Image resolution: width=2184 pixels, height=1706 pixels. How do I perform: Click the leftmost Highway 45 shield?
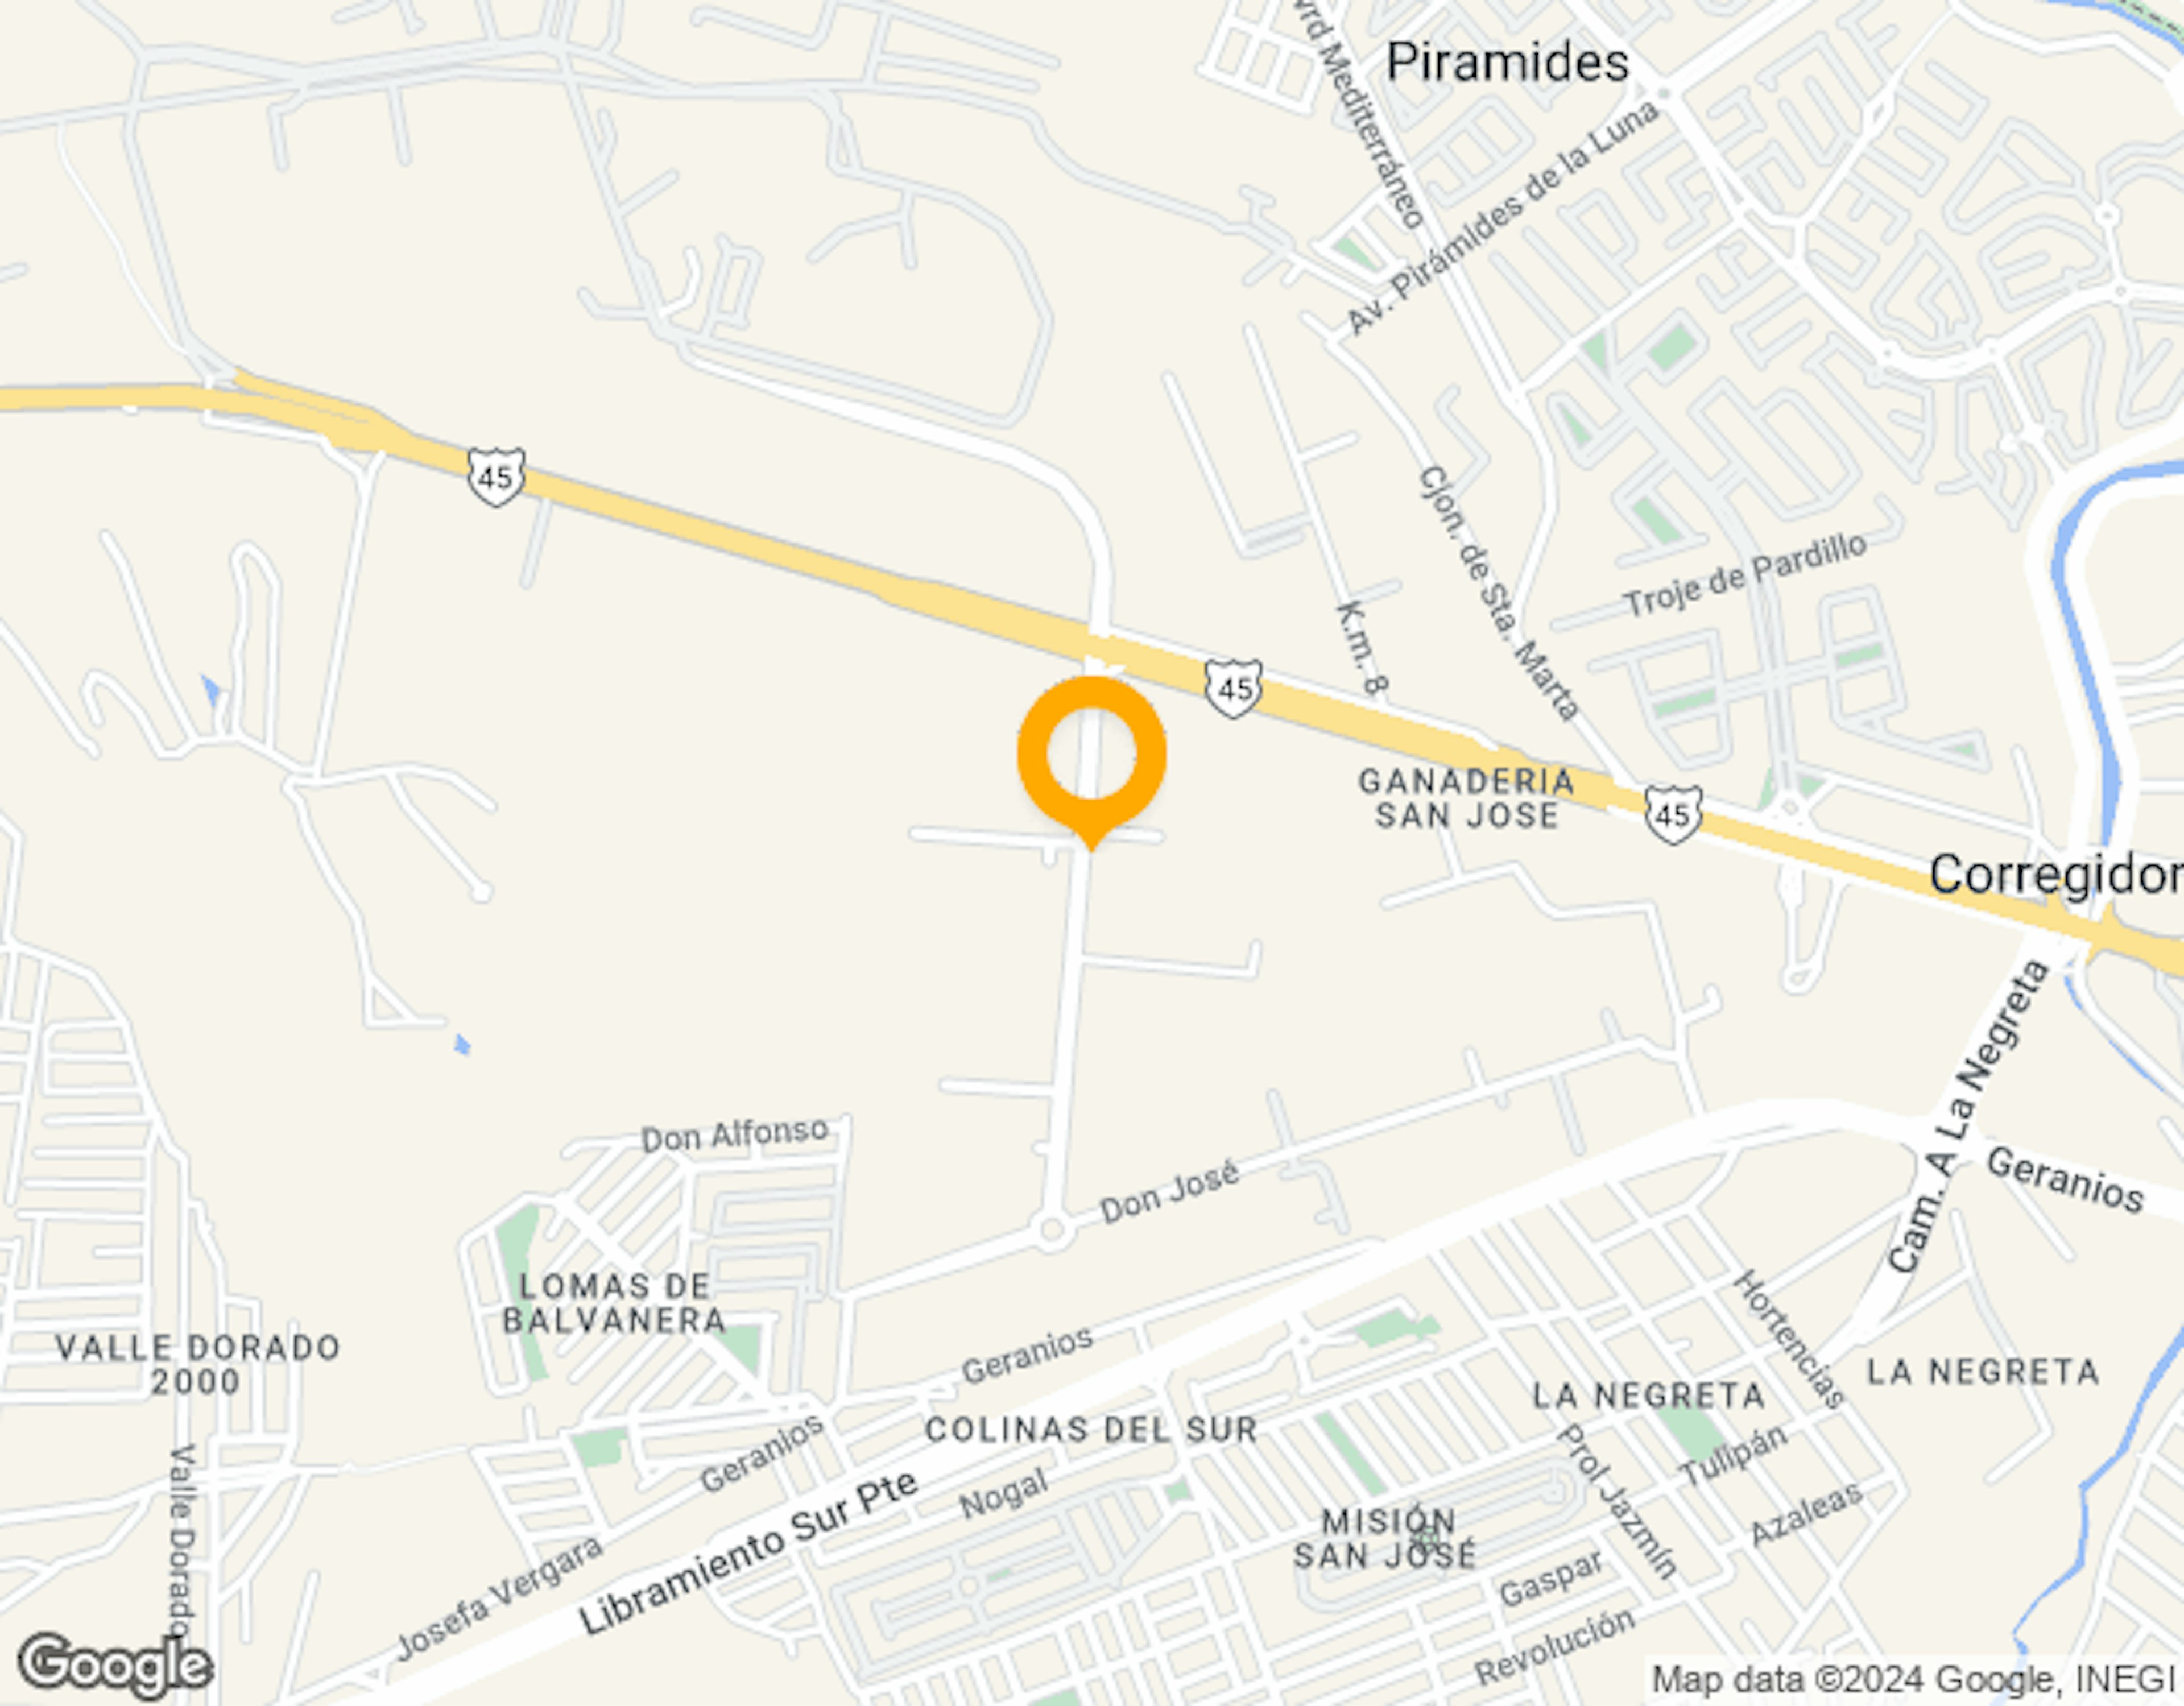[x=496, y=477]
